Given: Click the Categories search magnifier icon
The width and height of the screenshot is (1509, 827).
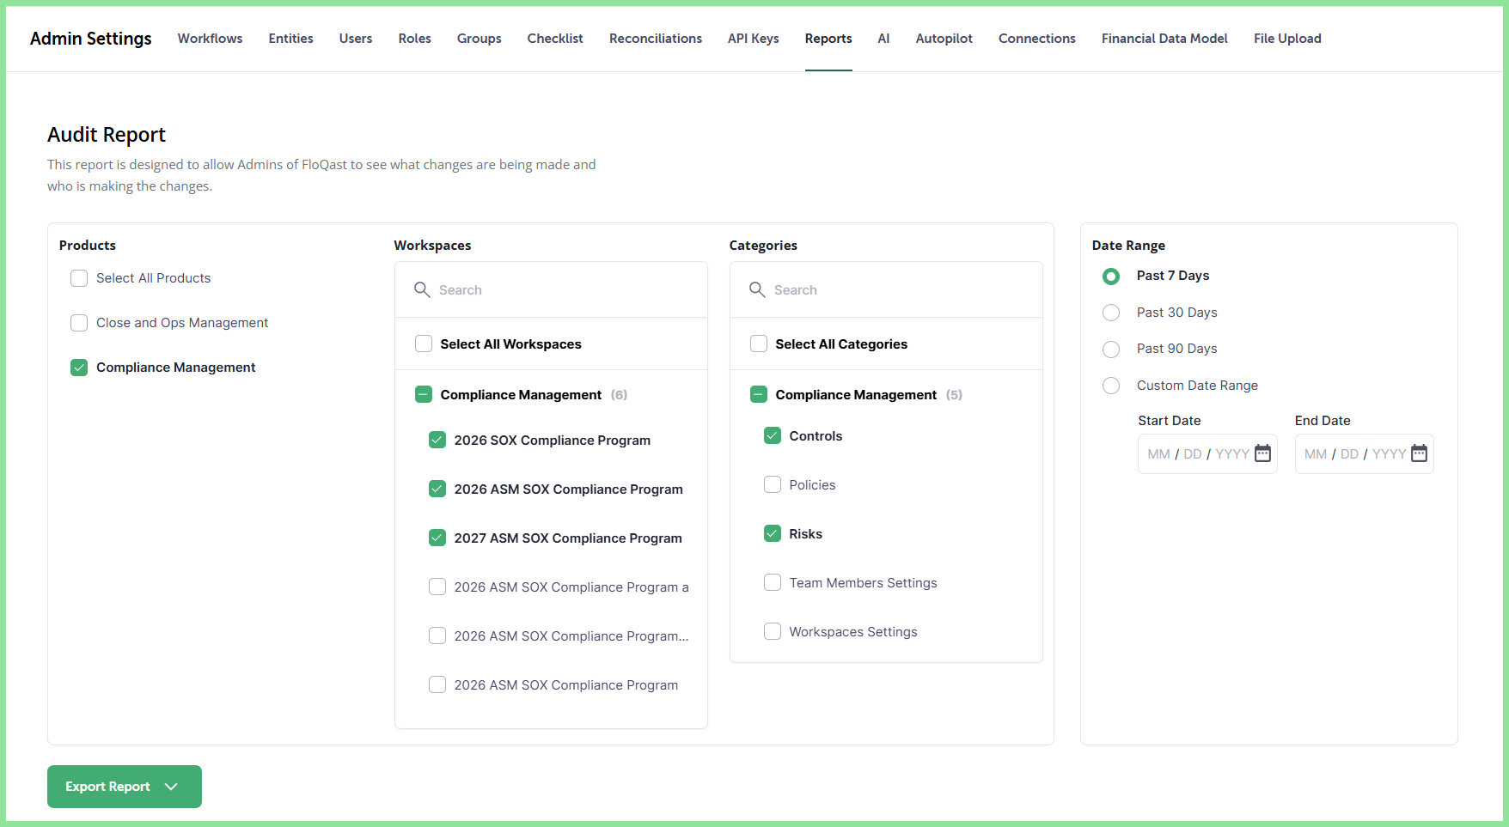Looking at the screenshot, I should (757, 289).
